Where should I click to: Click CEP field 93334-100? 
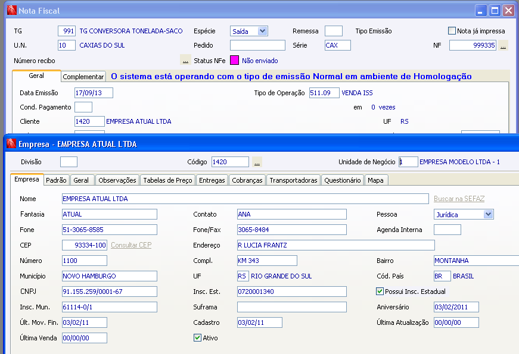pos(85,245)
